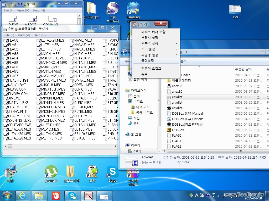The image size is (269, 201).
Task: Launch Internet Explorer from the taskbar
Action: 22,196
